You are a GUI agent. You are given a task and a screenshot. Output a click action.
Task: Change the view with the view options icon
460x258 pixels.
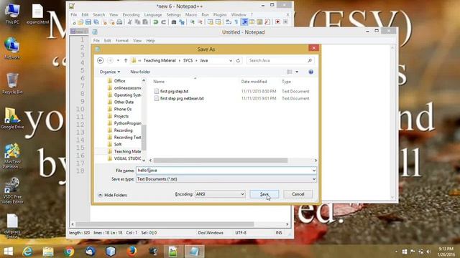click(x=290, y=72)
